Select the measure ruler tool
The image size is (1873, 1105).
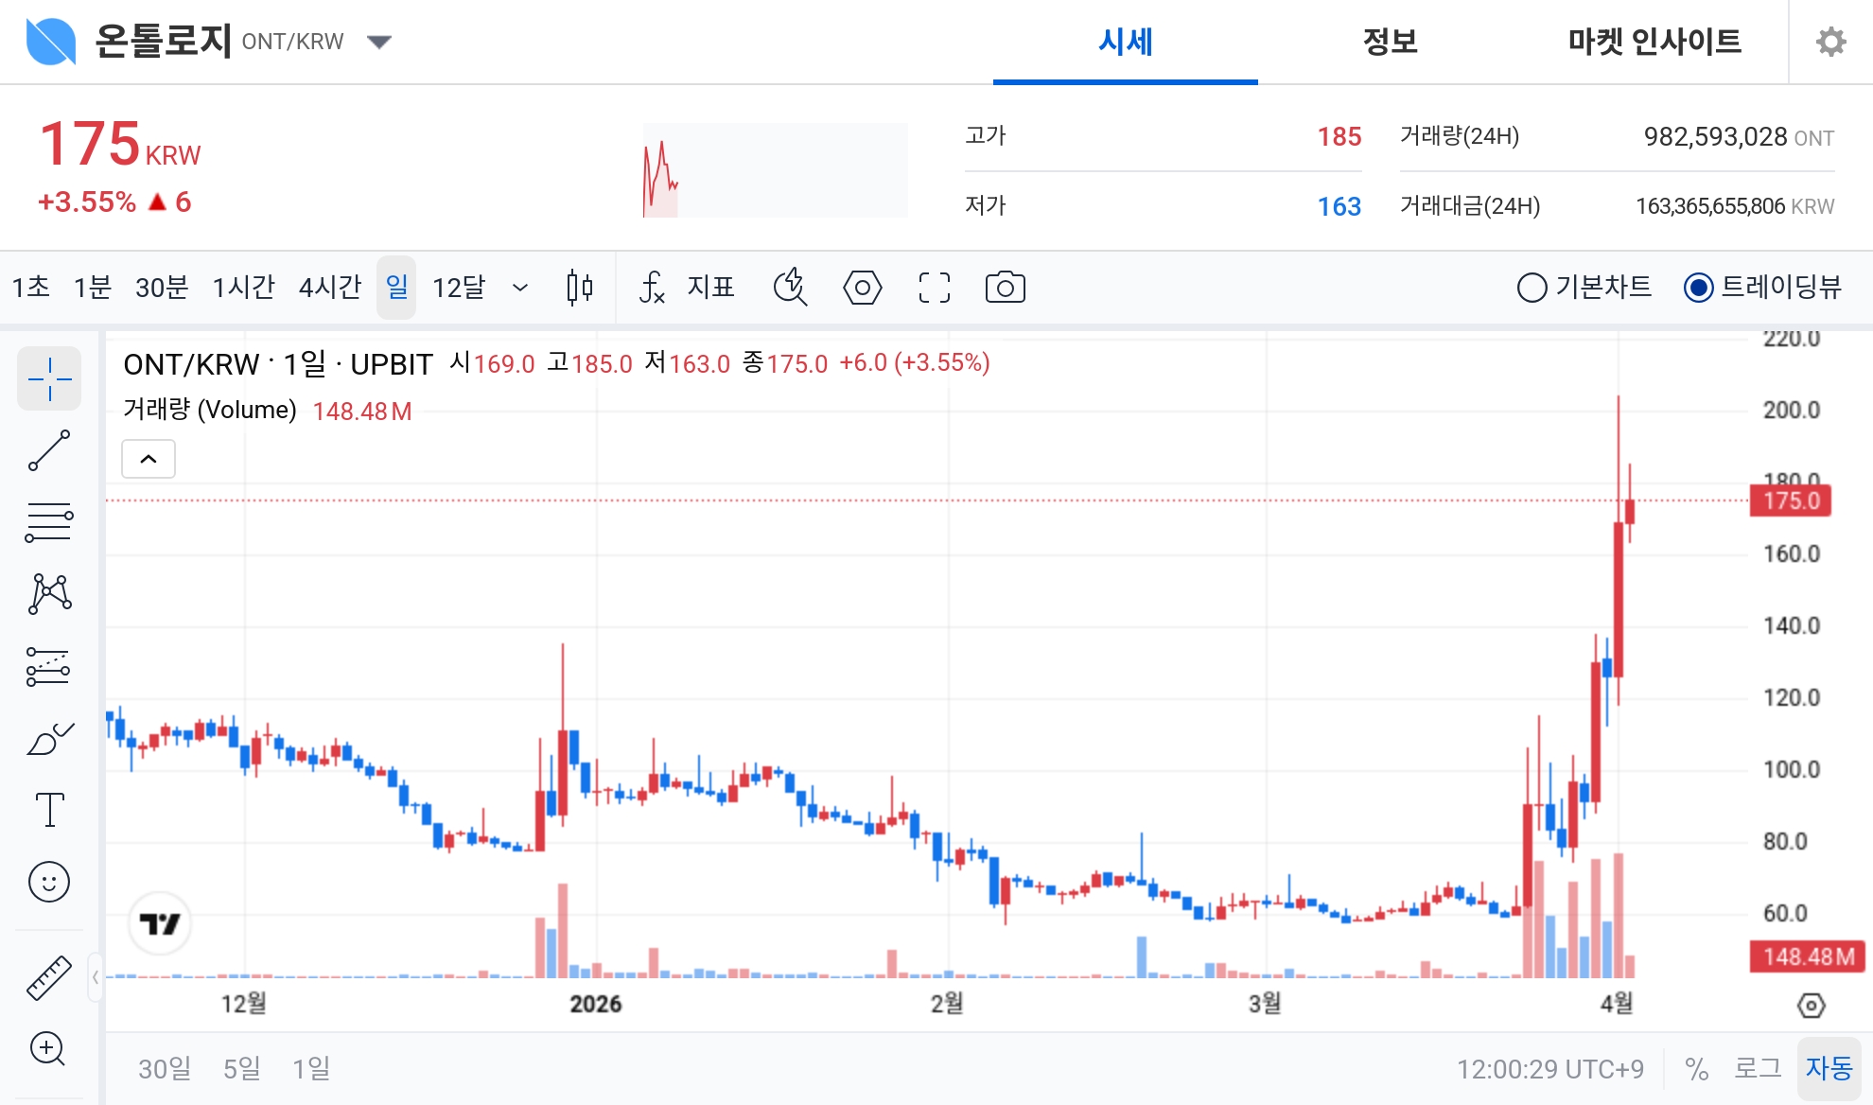49,977
